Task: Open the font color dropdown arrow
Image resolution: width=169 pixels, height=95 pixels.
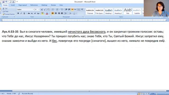Action: pos(49,13)
